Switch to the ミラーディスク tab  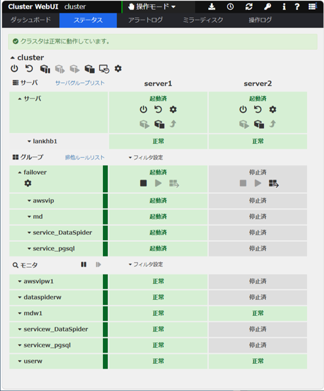pos(203,20)
